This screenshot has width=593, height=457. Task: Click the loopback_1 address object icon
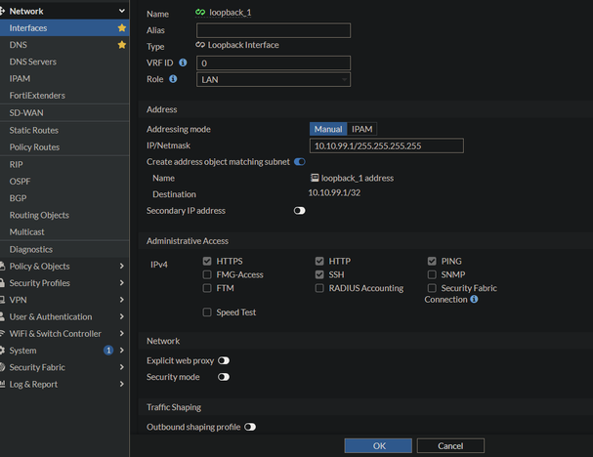(315, 179)
